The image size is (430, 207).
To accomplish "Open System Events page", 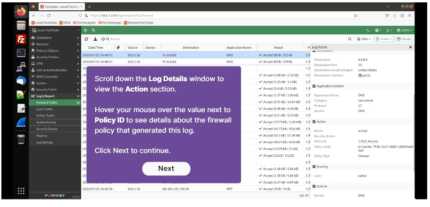I will (55, 123).
